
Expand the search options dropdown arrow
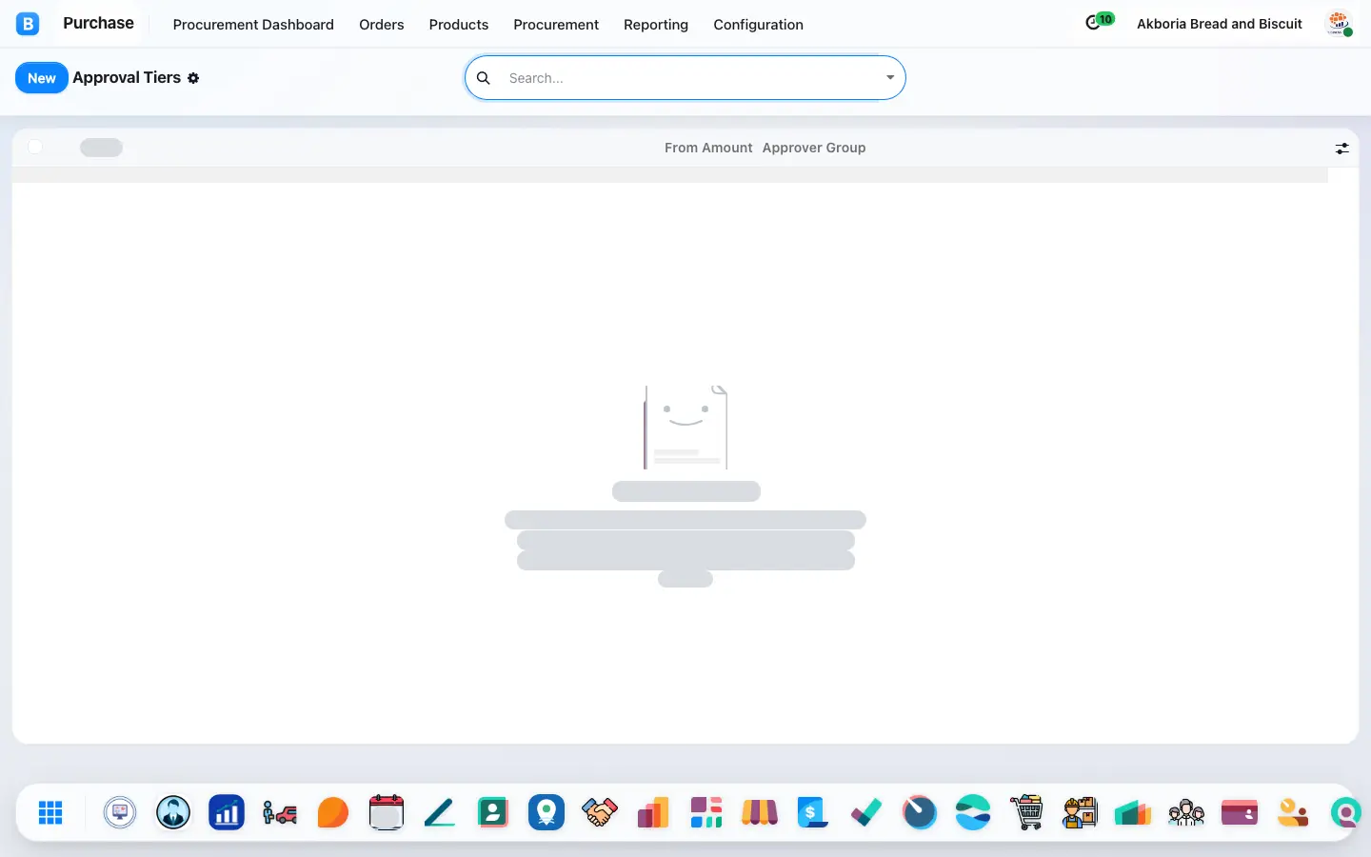click(x=890, y=78)
